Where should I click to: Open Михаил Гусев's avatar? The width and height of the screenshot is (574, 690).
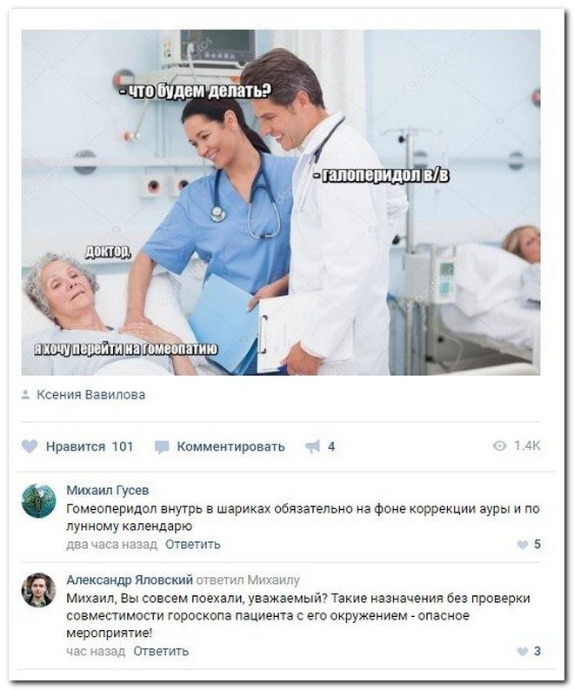point(39,501)
